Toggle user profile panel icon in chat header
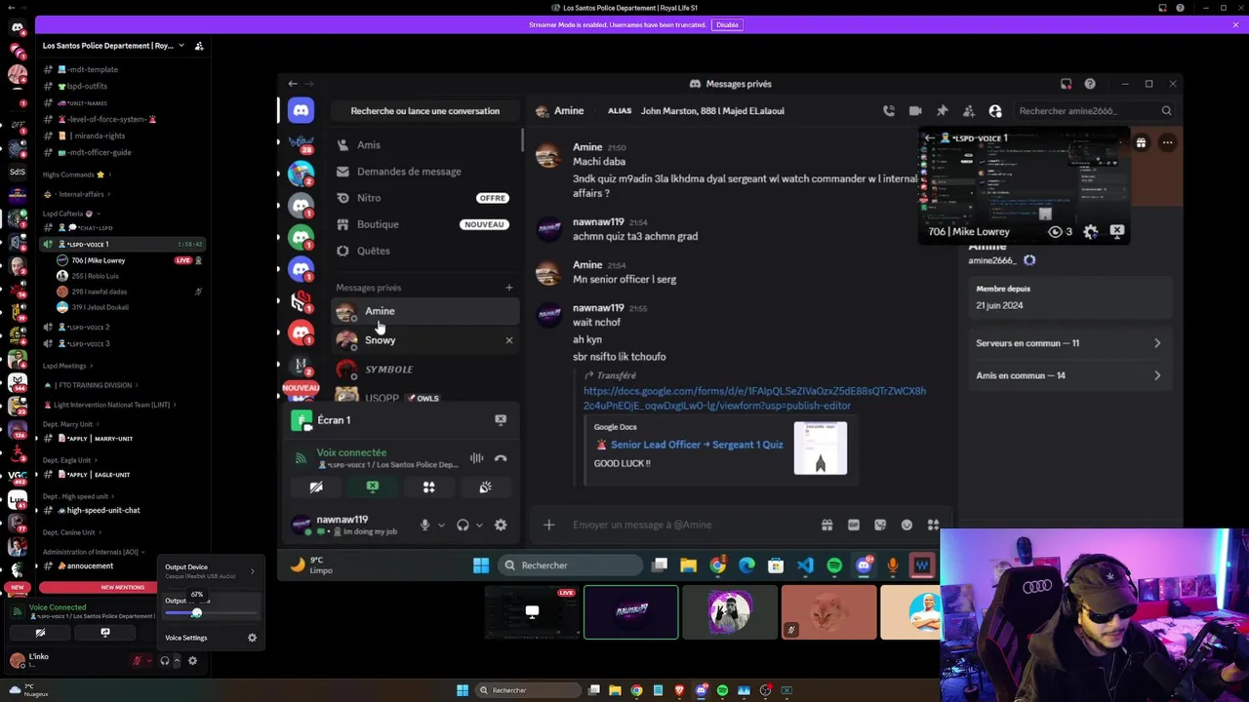Image resolution: width=1249 pixels, height=702 pixels. (995, 111)
